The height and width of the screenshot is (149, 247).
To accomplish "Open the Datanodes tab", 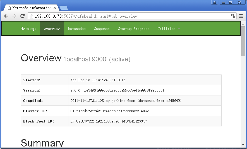I will click(x=77, y=28).
